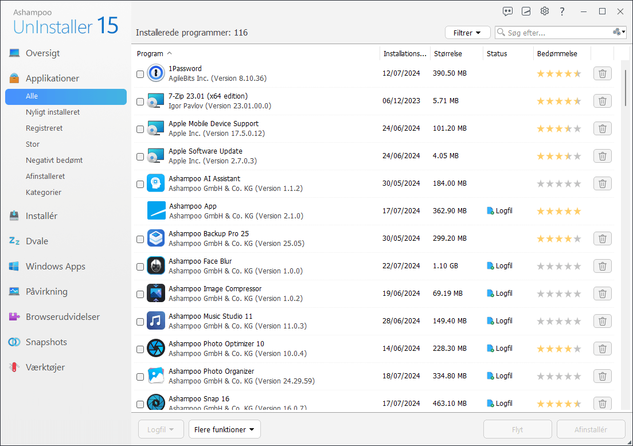633x446 pixels.
Task: Open Logfil link for Ashampoo Photo Organizer
Action: [x=500, y=375]
